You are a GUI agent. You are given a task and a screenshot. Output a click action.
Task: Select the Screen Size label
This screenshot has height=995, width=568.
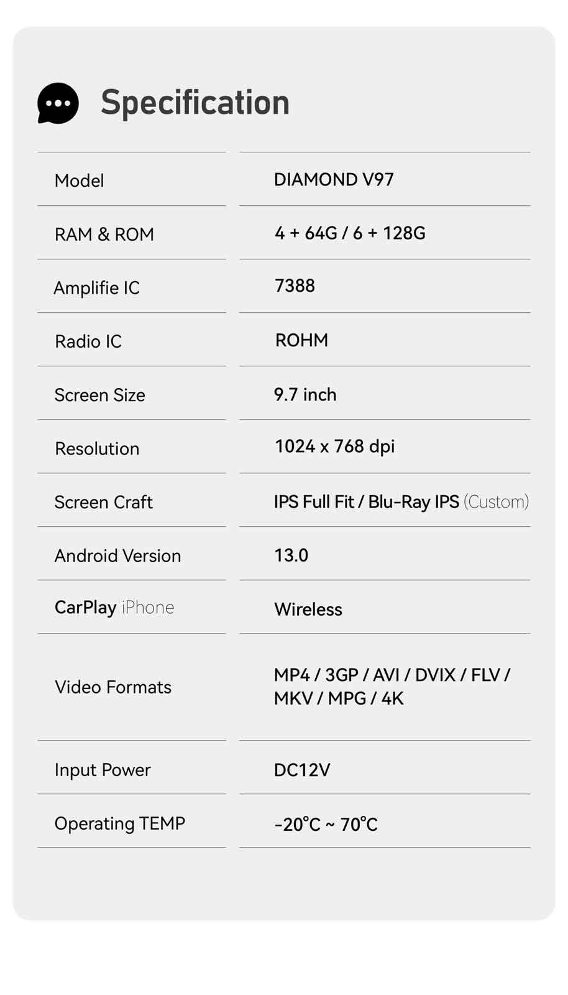pos(100,395)
